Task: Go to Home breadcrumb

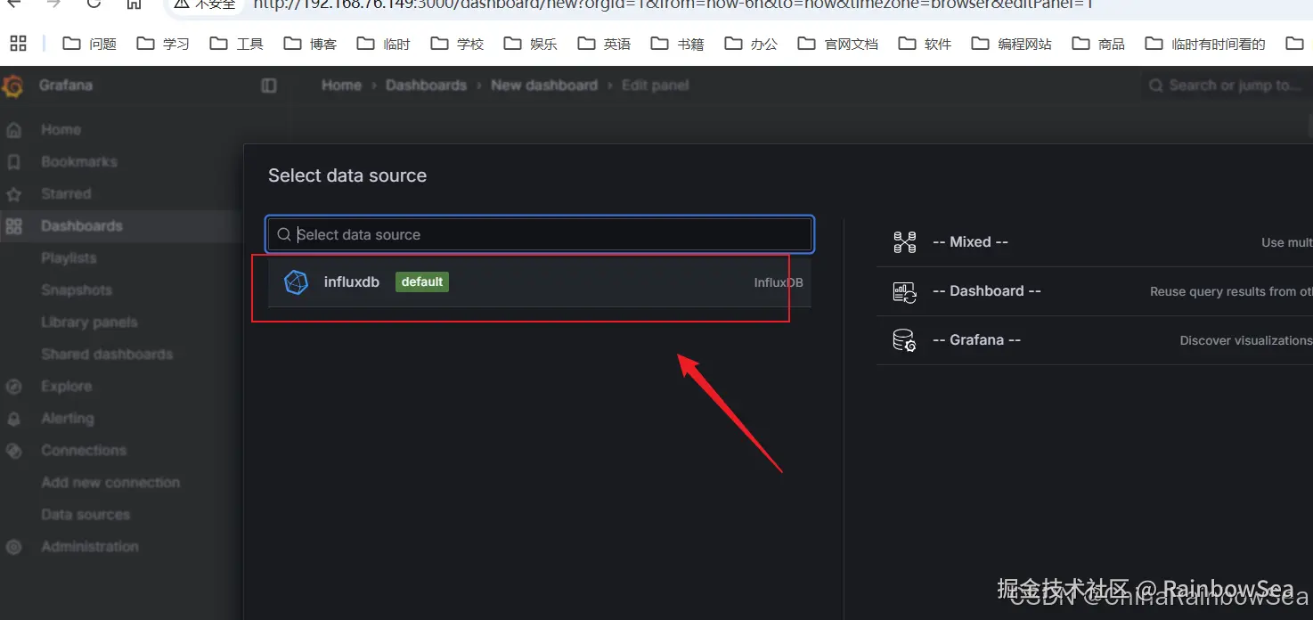Action: click(x=341, y=86)
